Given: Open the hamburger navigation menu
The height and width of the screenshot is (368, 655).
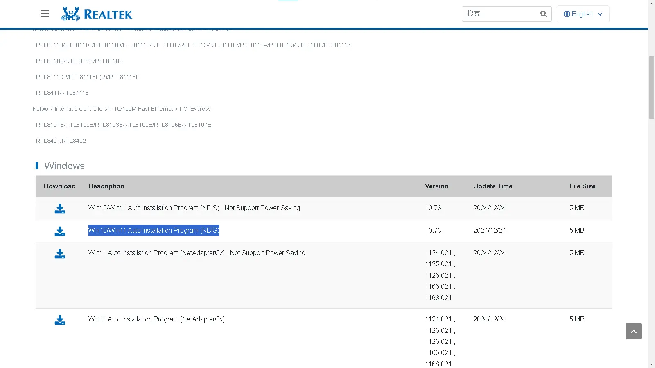Looking at the screenshot, I should click(x=45, y=14).
